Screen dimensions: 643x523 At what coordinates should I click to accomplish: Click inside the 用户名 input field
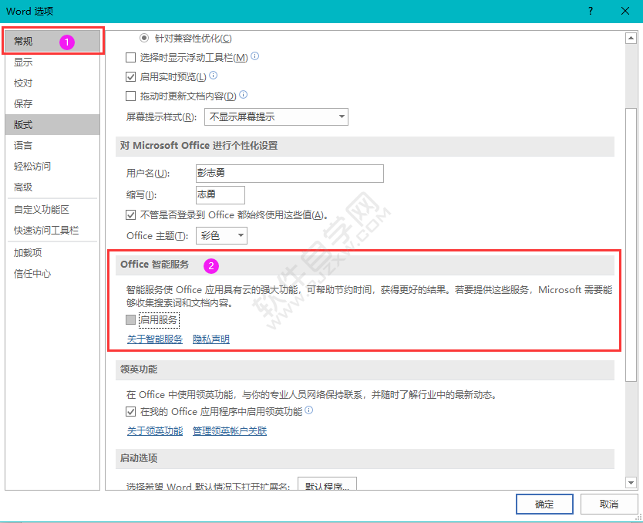point(289,174)
